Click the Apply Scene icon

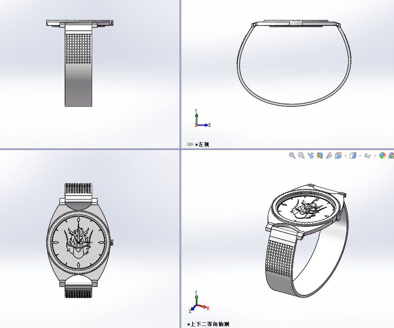(391, 155)
